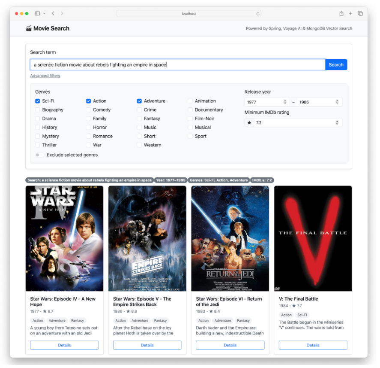Reload the page with the refresh icon
Image resolution: width=380 pixels, height=368 pixels.
258,14
